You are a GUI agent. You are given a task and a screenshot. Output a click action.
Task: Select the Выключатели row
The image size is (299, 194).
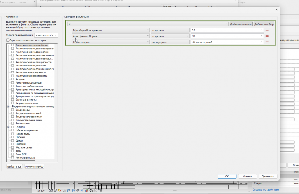pos(23,124)
